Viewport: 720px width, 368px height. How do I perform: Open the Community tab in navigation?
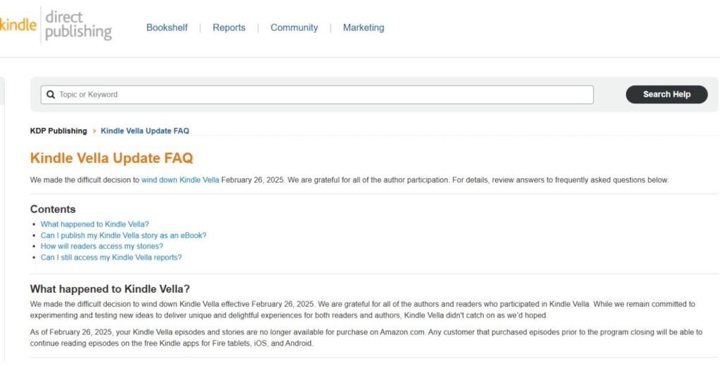pyautogui.click(x=294, y=27)
